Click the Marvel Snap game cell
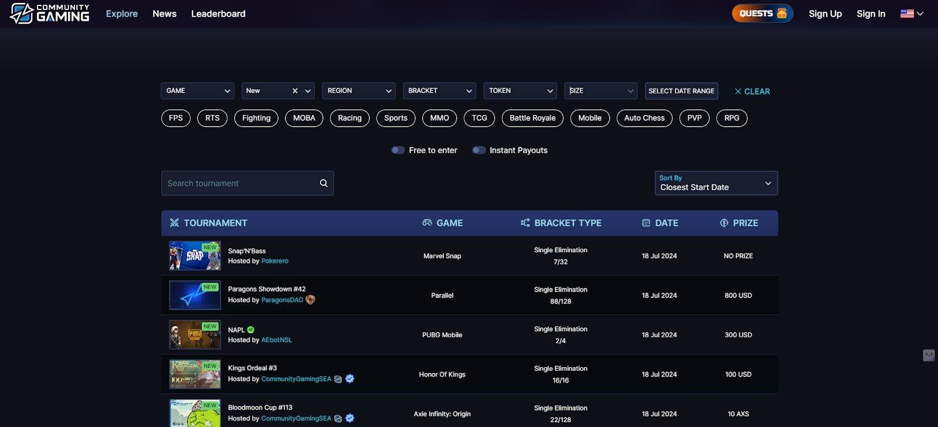The image size is (938, 427). 442,256
